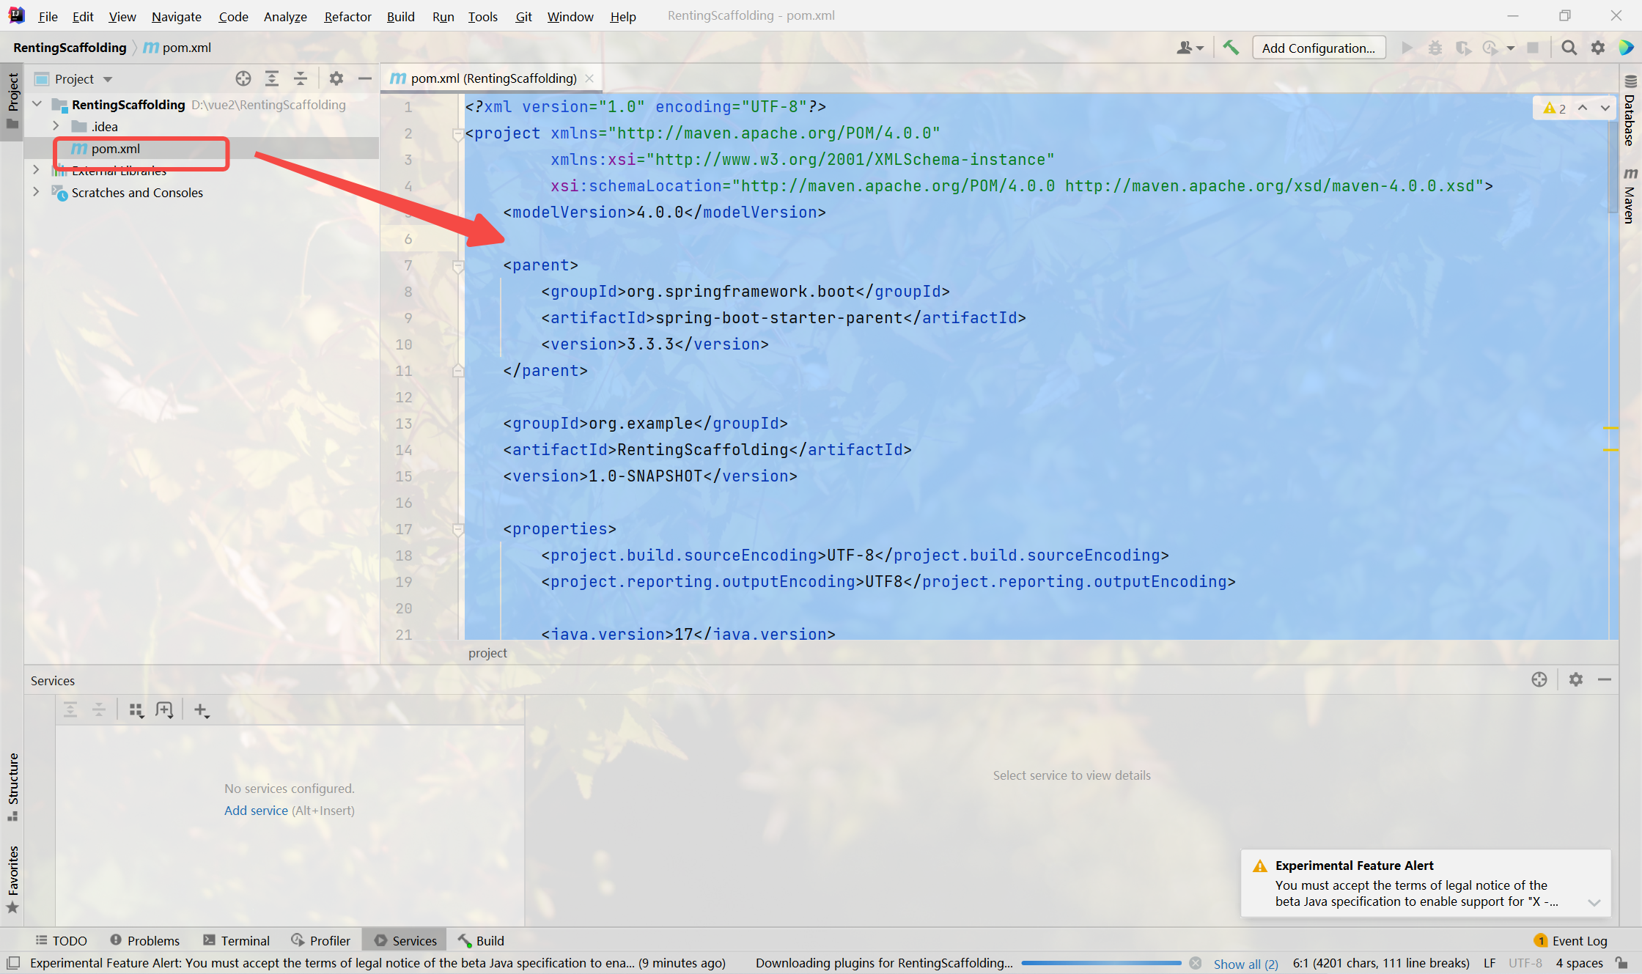Cancel plugin download with the X icon
1642x974 pixels.
pyautogui.click(x=1196, y=963)
